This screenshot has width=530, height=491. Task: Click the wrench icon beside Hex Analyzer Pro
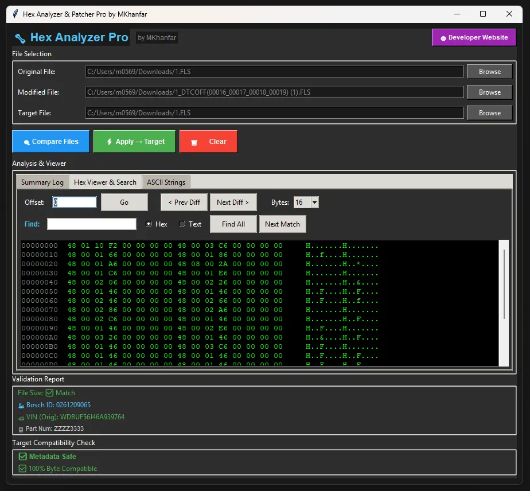(20, 38)
